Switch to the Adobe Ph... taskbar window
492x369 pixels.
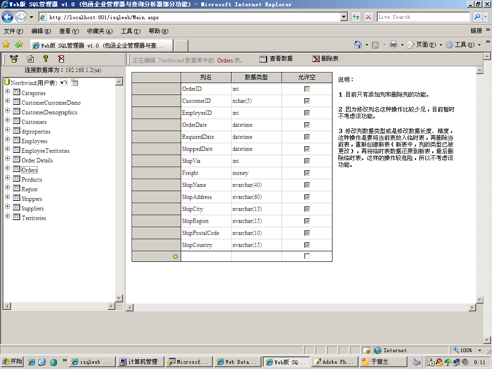334,362
